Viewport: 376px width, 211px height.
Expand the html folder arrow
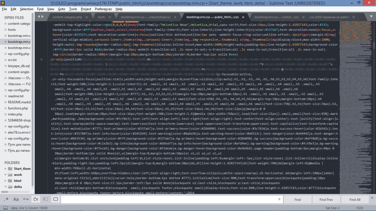point(5,181)
